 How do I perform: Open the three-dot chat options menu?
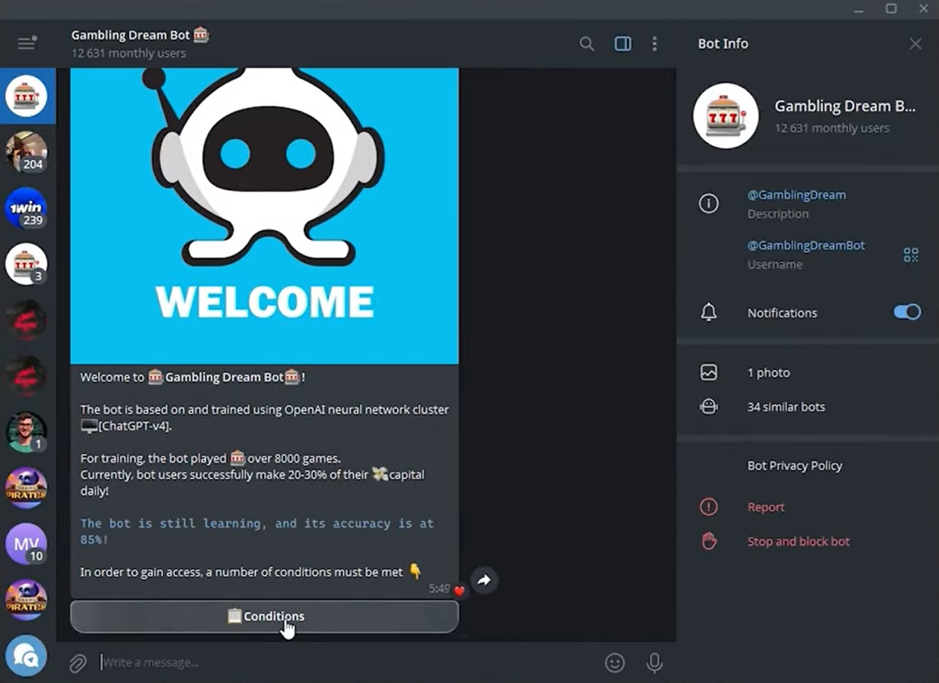click(654, 44)
